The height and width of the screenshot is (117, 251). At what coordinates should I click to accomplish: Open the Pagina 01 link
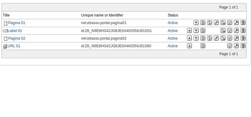click(x=17, y=23)
